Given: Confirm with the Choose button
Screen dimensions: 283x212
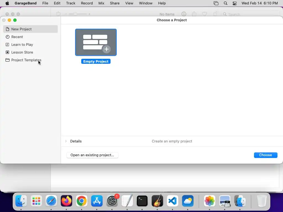Looking at the screenshot, I should pos(266,155).
